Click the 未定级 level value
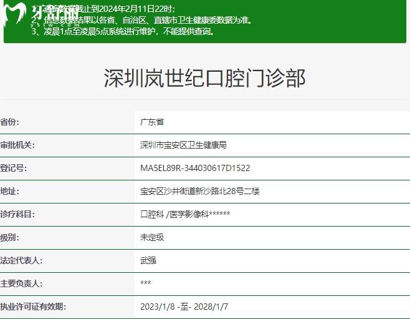 click(x=152, y=237)
